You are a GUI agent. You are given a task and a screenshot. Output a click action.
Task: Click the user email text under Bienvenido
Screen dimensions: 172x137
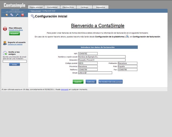(15, 12)
